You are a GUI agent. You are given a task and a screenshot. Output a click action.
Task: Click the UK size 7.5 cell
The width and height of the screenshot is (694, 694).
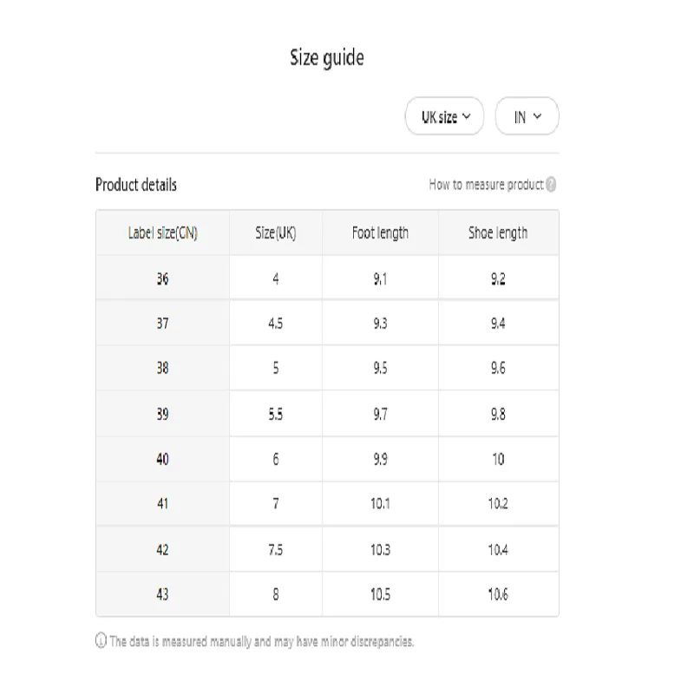coord(276,549)
